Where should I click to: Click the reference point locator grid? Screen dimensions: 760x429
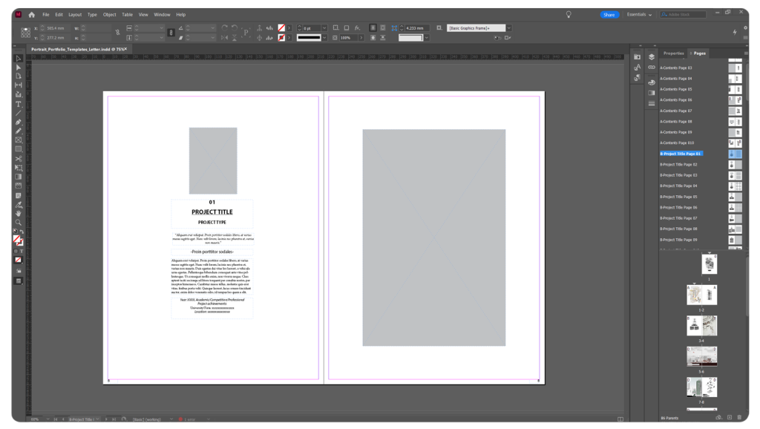point(25,33)
